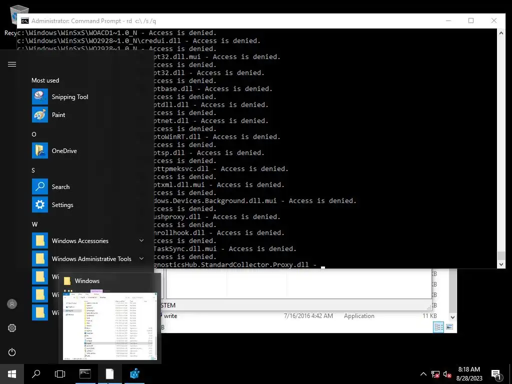Open Task View on the taskbar
Viewport: 512px width, 384px height.
[x=60, y=374]
